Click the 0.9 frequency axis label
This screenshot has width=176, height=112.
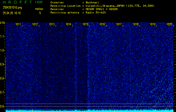click(2, 64)
